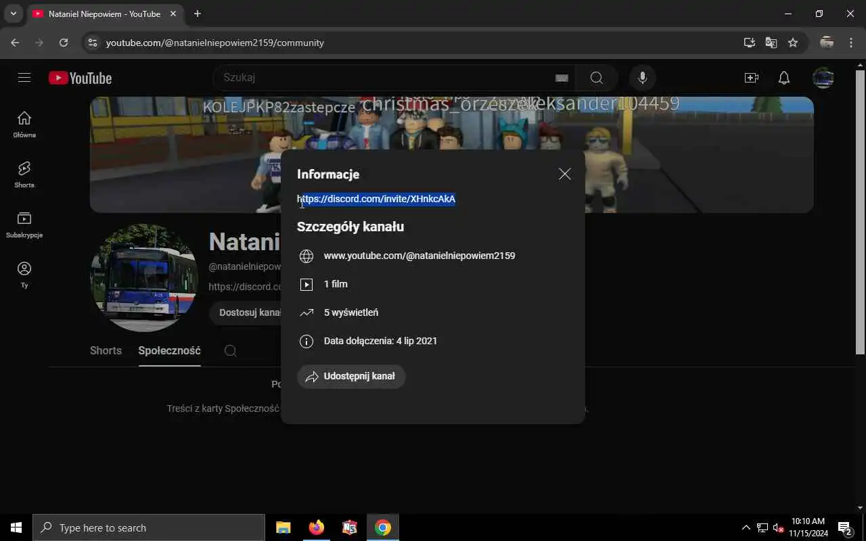Open Subskrypcje in the sidebar
The height and width of the screenshot is (541, 866).
(24, 225)
